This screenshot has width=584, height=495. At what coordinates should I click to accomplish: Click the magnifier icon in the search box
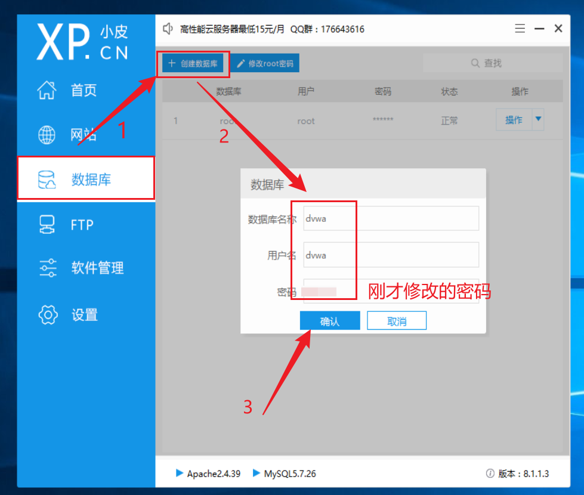tap(475, 63)
